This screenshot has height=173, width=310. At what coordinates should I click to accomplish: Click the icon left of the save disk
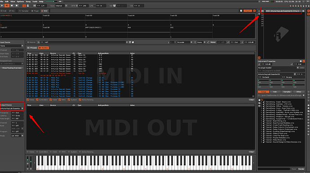130,42
